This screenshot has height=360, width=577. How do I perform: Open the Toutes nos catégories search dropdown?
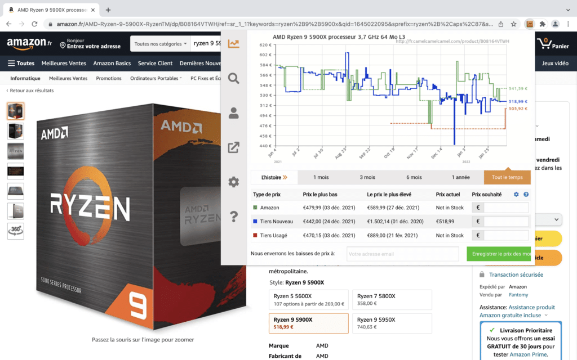[x=161, y=44]
